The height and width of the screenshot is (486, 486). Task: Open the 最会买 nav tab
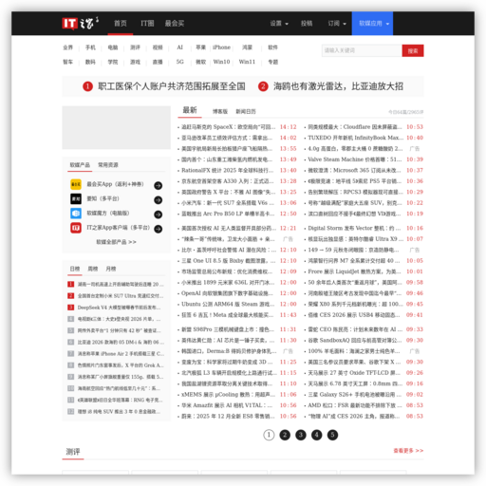pos(175,24)
